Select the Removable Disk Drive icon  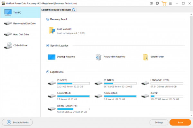(x=8, y=23)
